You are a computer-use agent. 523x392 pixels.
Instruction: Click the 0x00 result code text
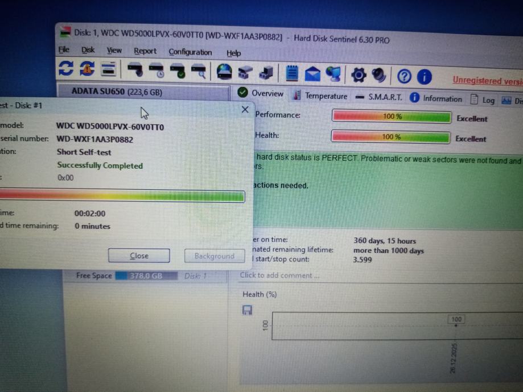[x=65, y=178]
